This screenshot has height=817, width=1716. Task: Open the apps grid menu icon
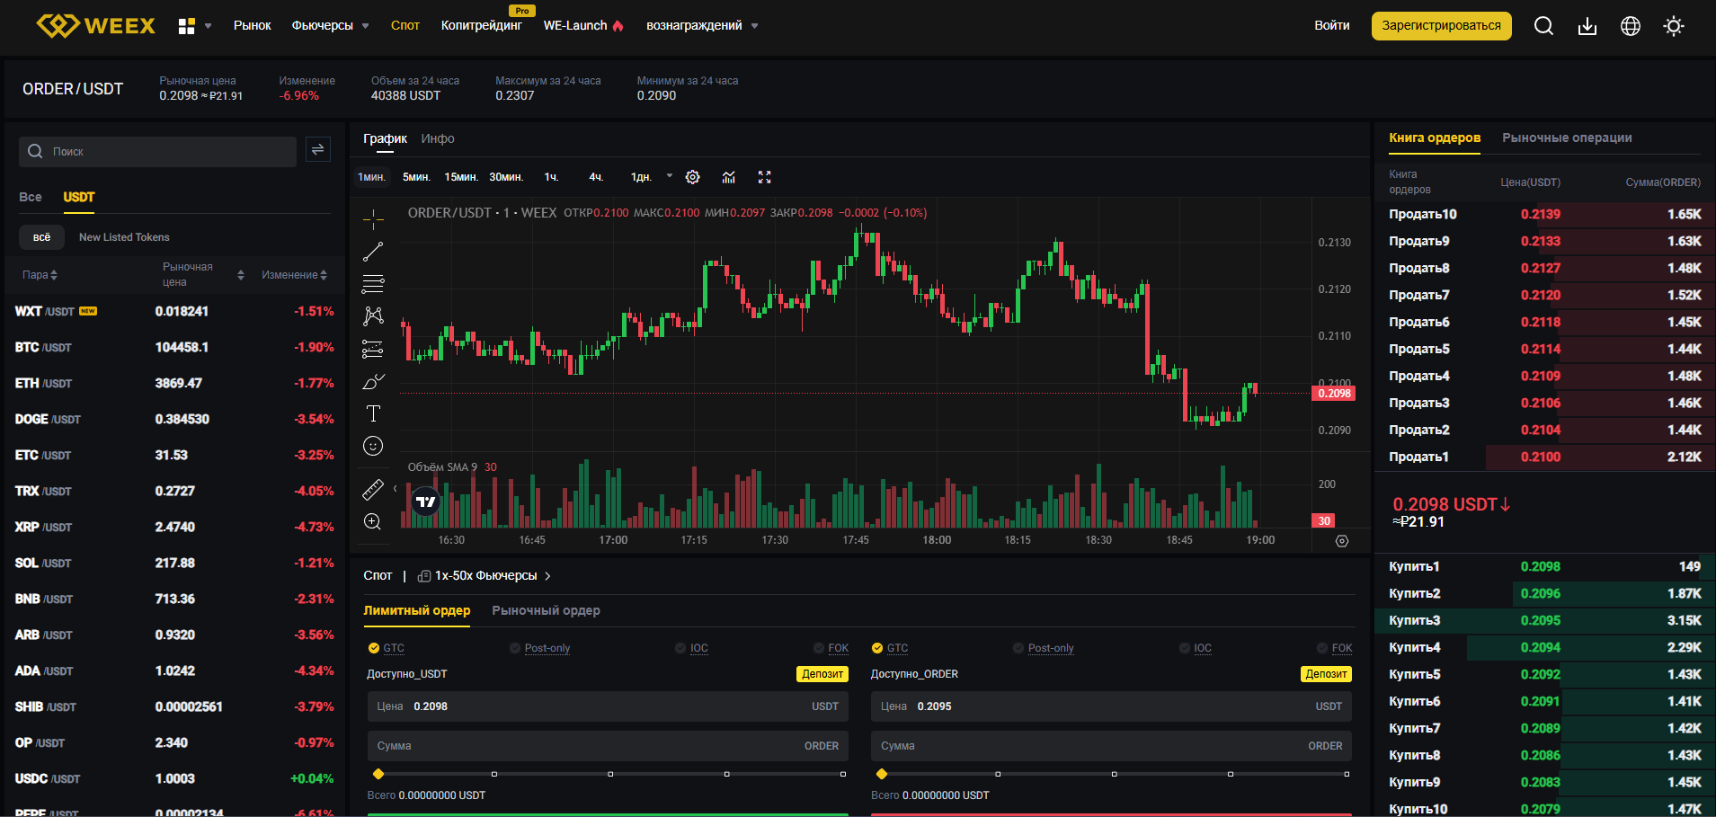(186, 26)
